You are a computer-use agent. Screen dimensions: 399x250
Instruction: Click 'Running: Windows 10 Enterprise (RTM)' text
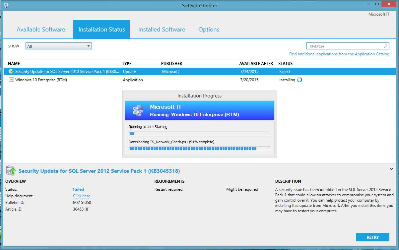(194, 114)
